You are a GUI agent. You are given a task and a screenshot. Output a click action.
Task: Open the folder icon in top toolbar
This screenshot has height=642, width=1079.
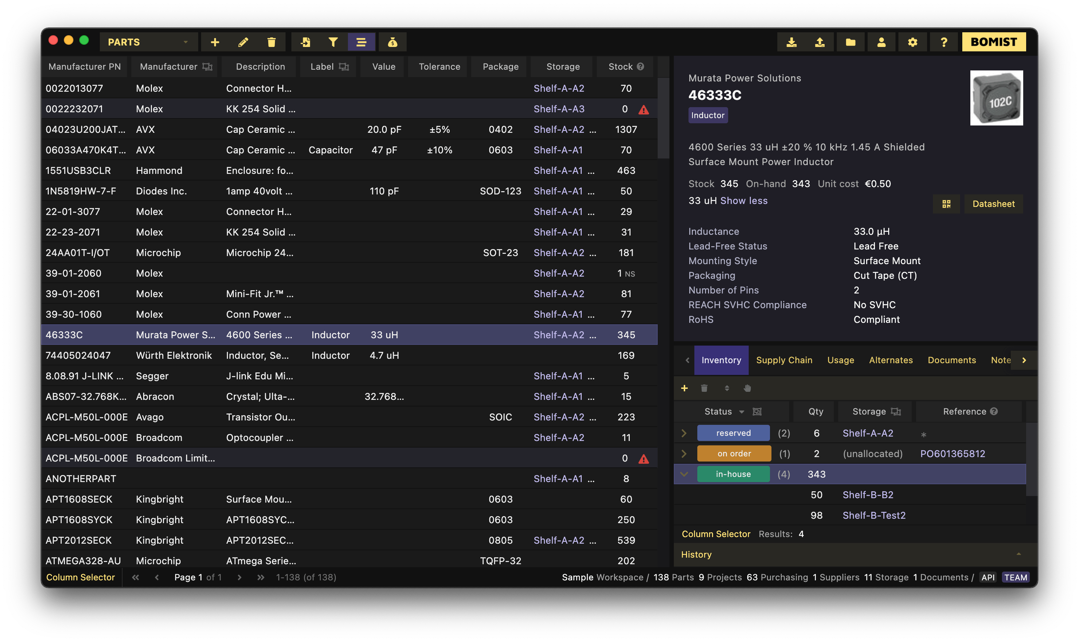point(850,42)
